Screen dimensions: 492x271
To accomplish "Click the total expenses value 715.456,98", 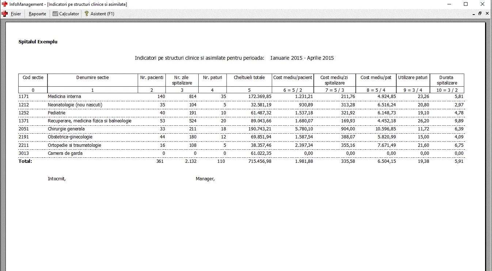I will [259, 161].
